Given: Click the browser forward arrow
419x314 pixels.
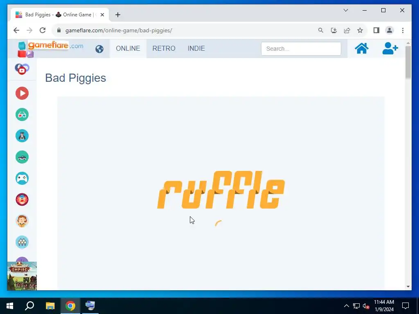Looking at the screenshot, I should point(29,30).
